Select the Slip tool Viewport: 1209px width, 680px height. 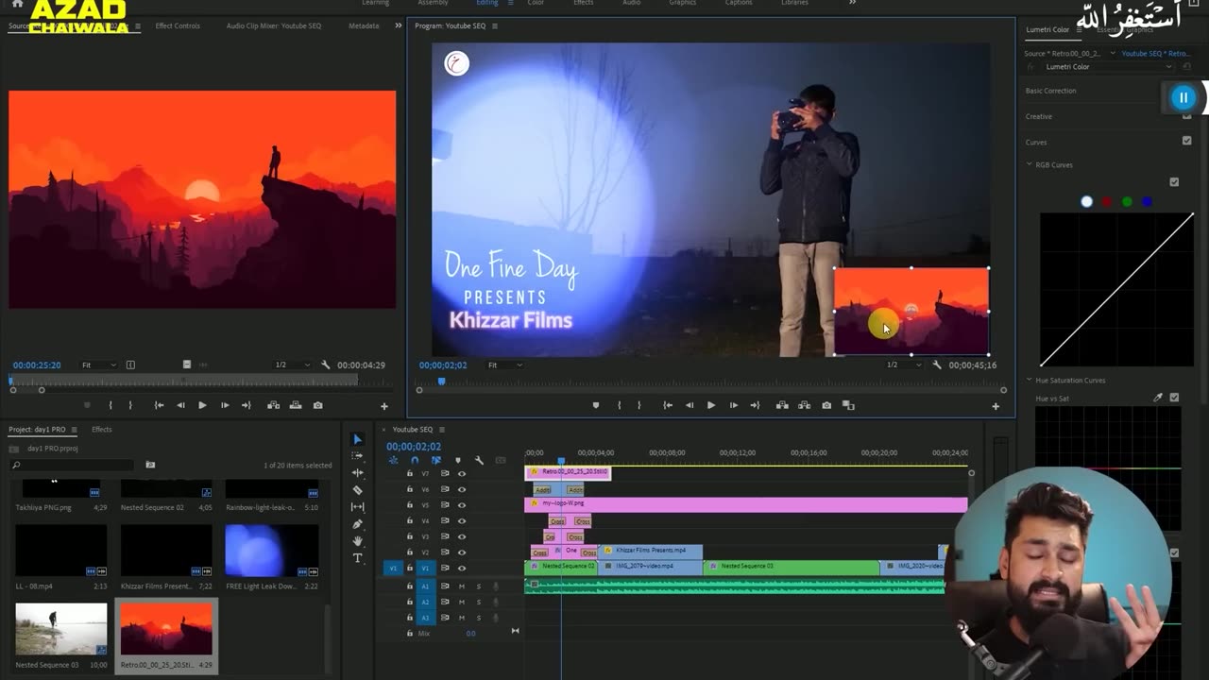click(x=357, y=507)
